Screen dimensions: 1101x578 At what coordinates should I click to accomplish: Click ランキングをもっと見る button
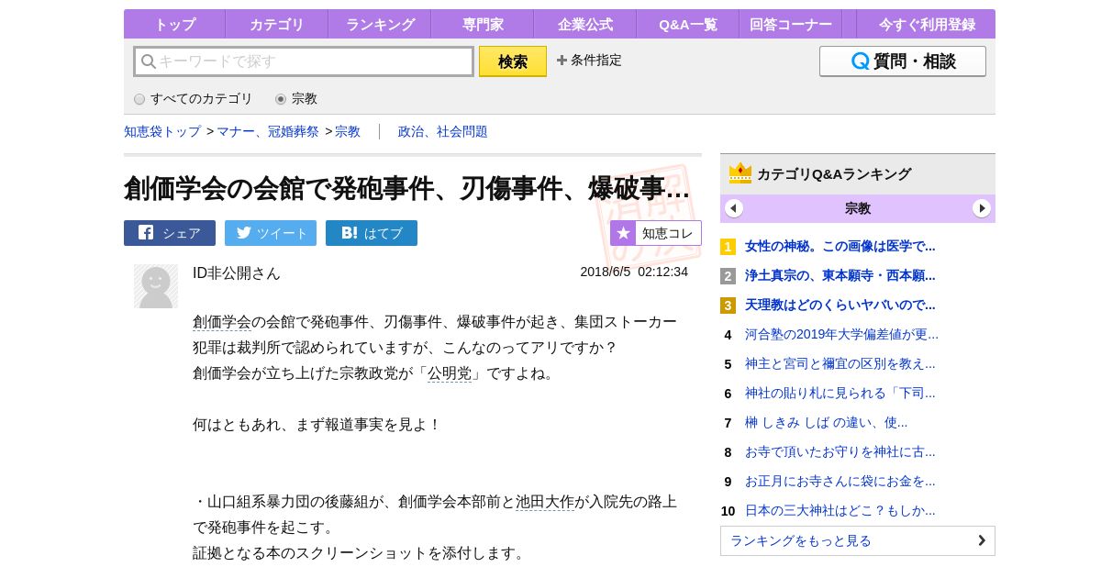click(858, 540)
